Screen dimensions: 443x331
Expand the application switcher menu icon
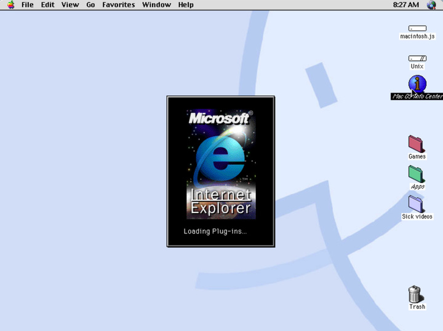tap(431, 5)
